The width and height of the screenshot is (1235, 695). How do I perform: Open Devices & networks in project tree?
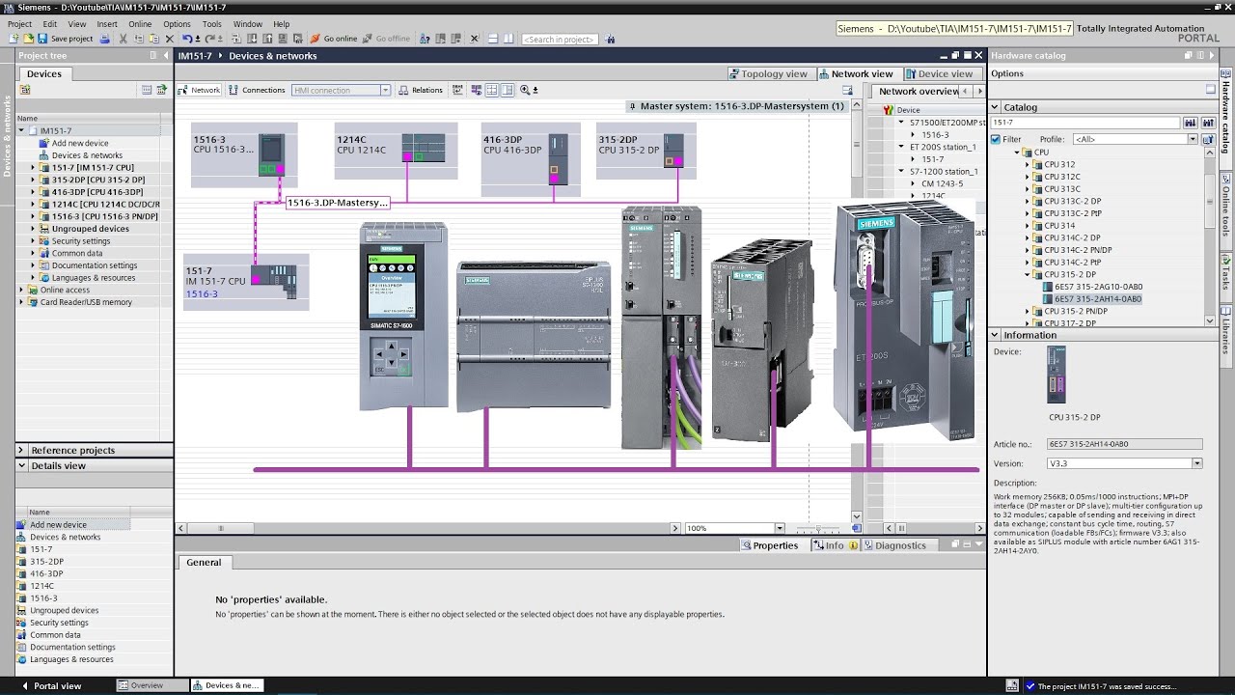coord(87,155)
